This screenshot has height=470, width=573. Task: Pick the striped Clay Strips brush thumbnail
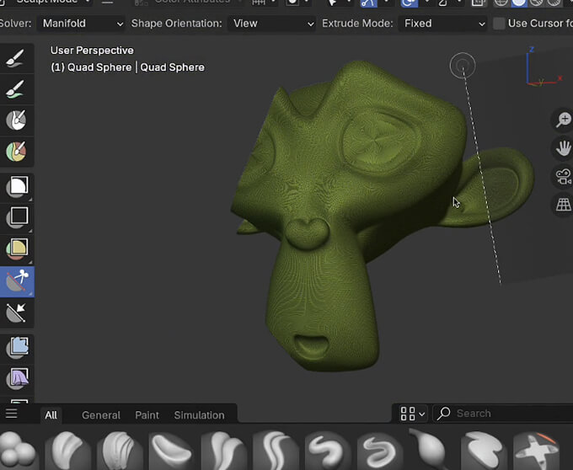point(120,451)
